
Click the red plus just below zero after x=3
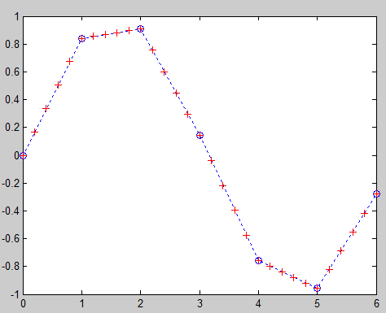pos(211,161)
